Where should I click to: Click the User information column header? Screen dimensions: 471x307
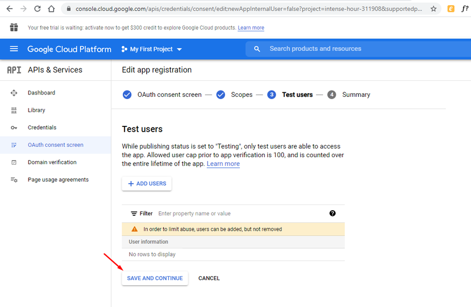148,241
